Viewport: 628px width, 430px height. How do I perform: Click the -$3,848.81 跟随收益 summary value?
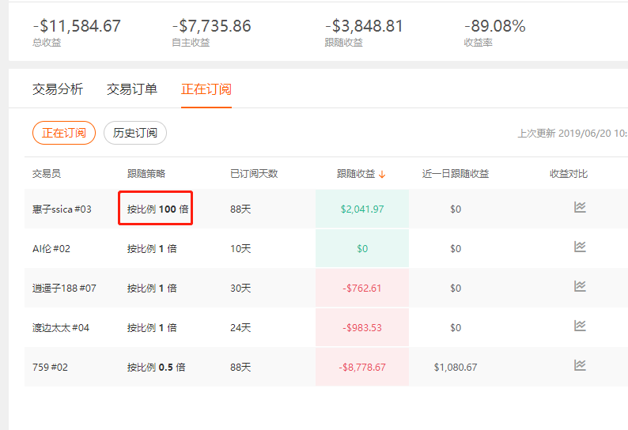(x=364, y=26)
